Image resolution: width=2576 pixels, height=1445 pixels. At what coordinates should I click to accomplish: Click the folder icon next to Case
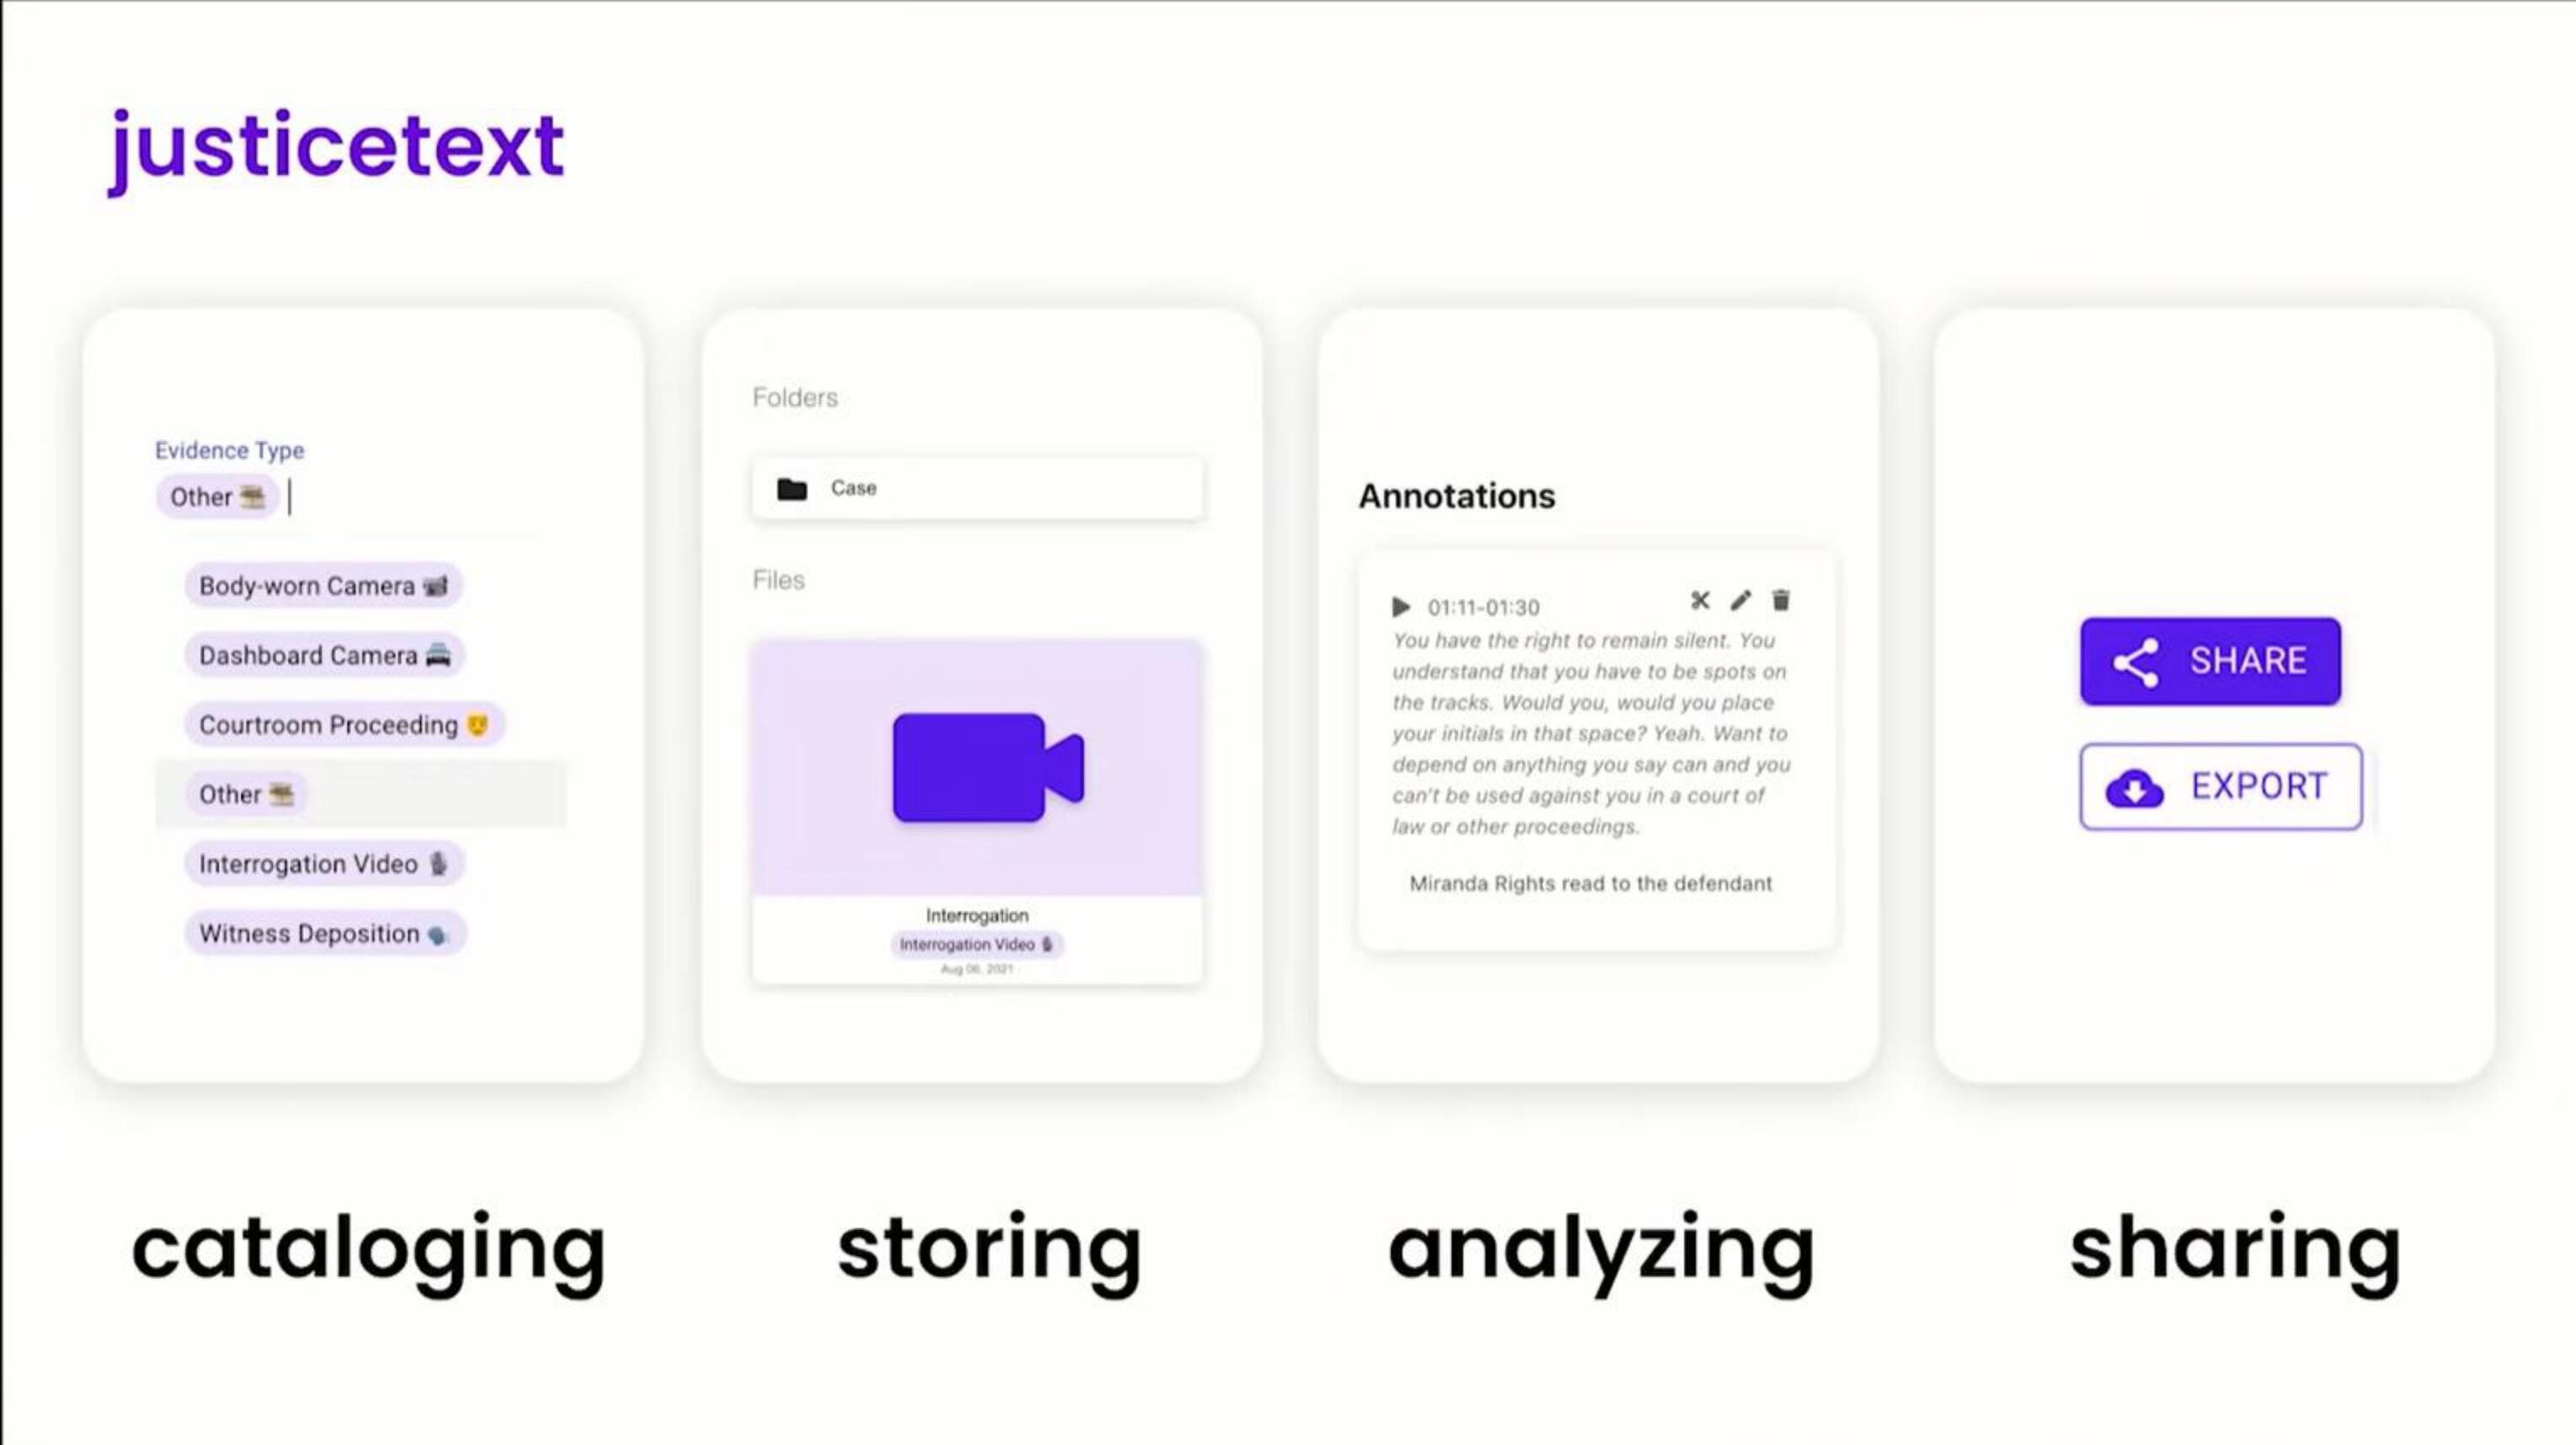tap(791, 486)
